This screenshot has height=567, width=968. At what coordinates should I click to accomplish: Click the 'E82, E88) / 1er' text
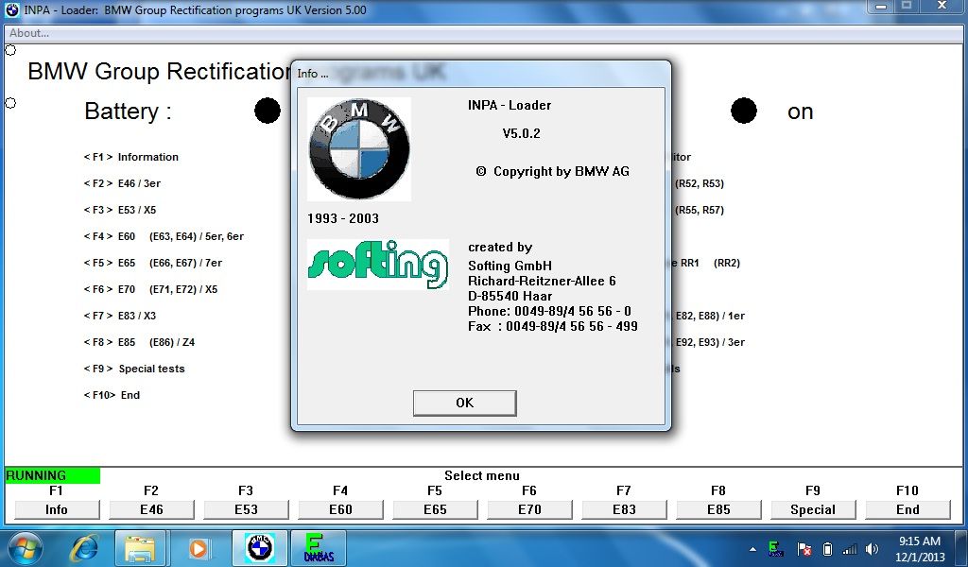(x=710, y=316)
